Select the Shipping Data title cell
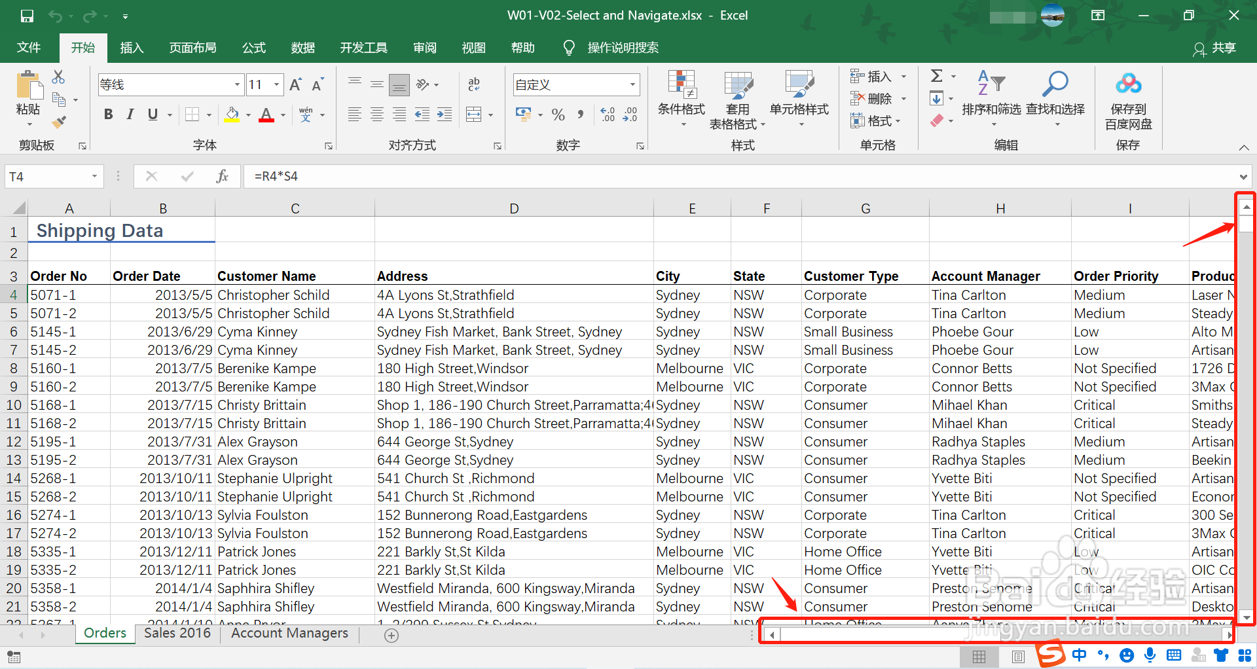Image resolution: width=1257 pixels, height=669 pixels. (121, 230)
